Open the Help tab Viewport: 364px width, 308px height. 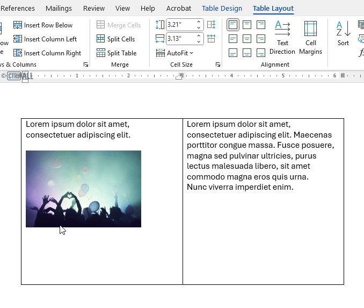click(x=148, y=9)
